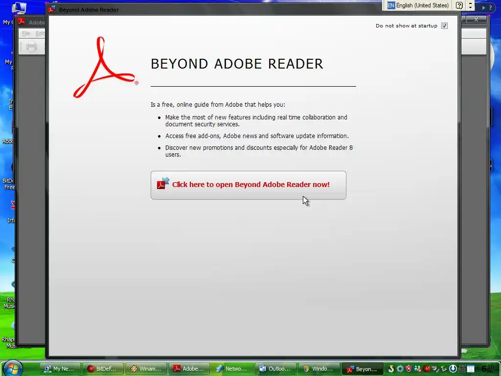501x376 pixels.
Task: Click the Beyon… taskbar button
Action: click(362, 369)
